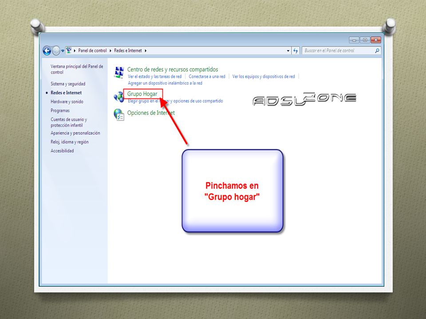
Task: Expand the chevron after Panel de control
Action: (110, 51)
